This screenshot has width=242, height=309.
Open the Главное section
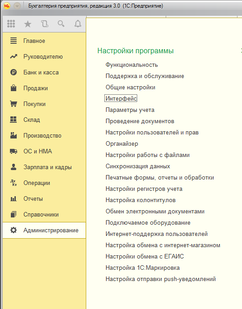[44, 41]
